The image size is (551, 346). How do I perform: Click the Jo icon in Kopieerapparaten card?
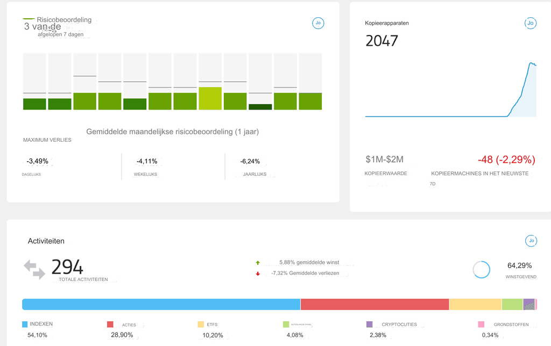pyautogui.click(x=530, y=23)
